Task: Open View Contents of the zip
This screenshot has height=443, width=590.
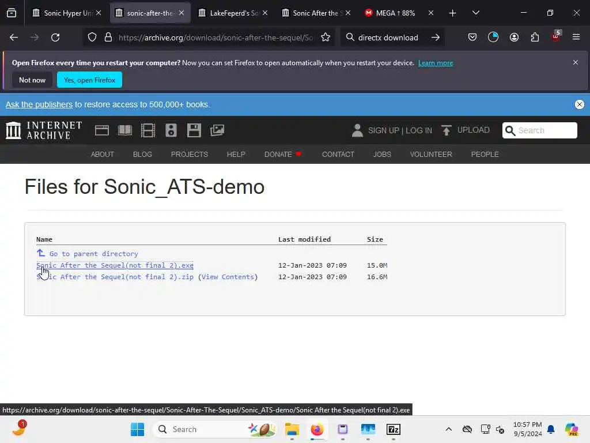Action: coord(228,277)
